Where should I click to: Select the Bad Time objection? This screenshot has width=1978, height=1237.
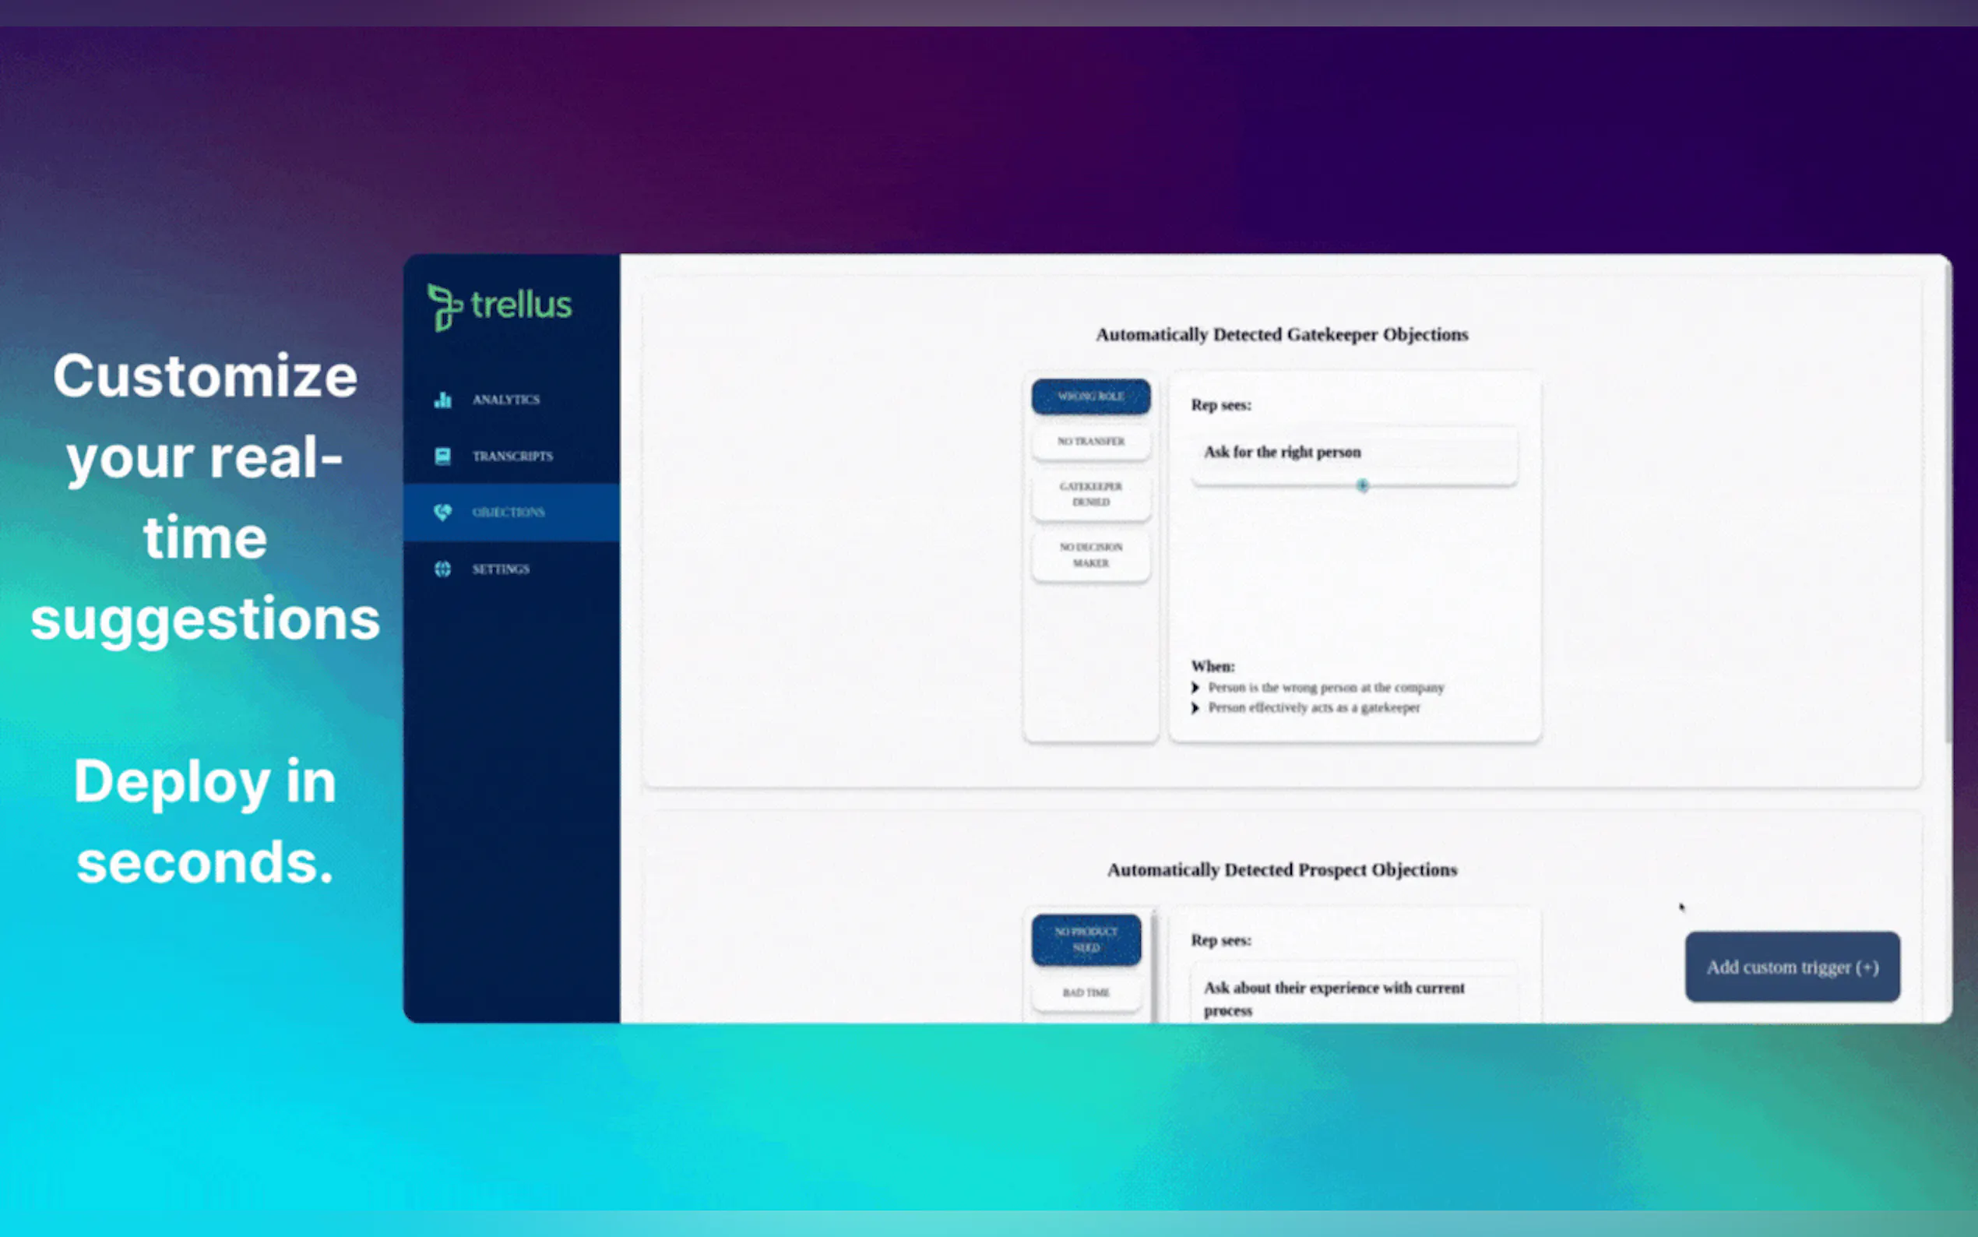pos(1086,992)
